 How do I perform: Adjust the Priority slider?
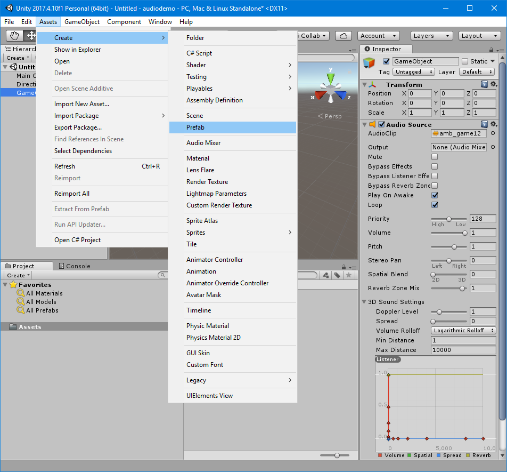pyautogui.click(x=449, y=219)
